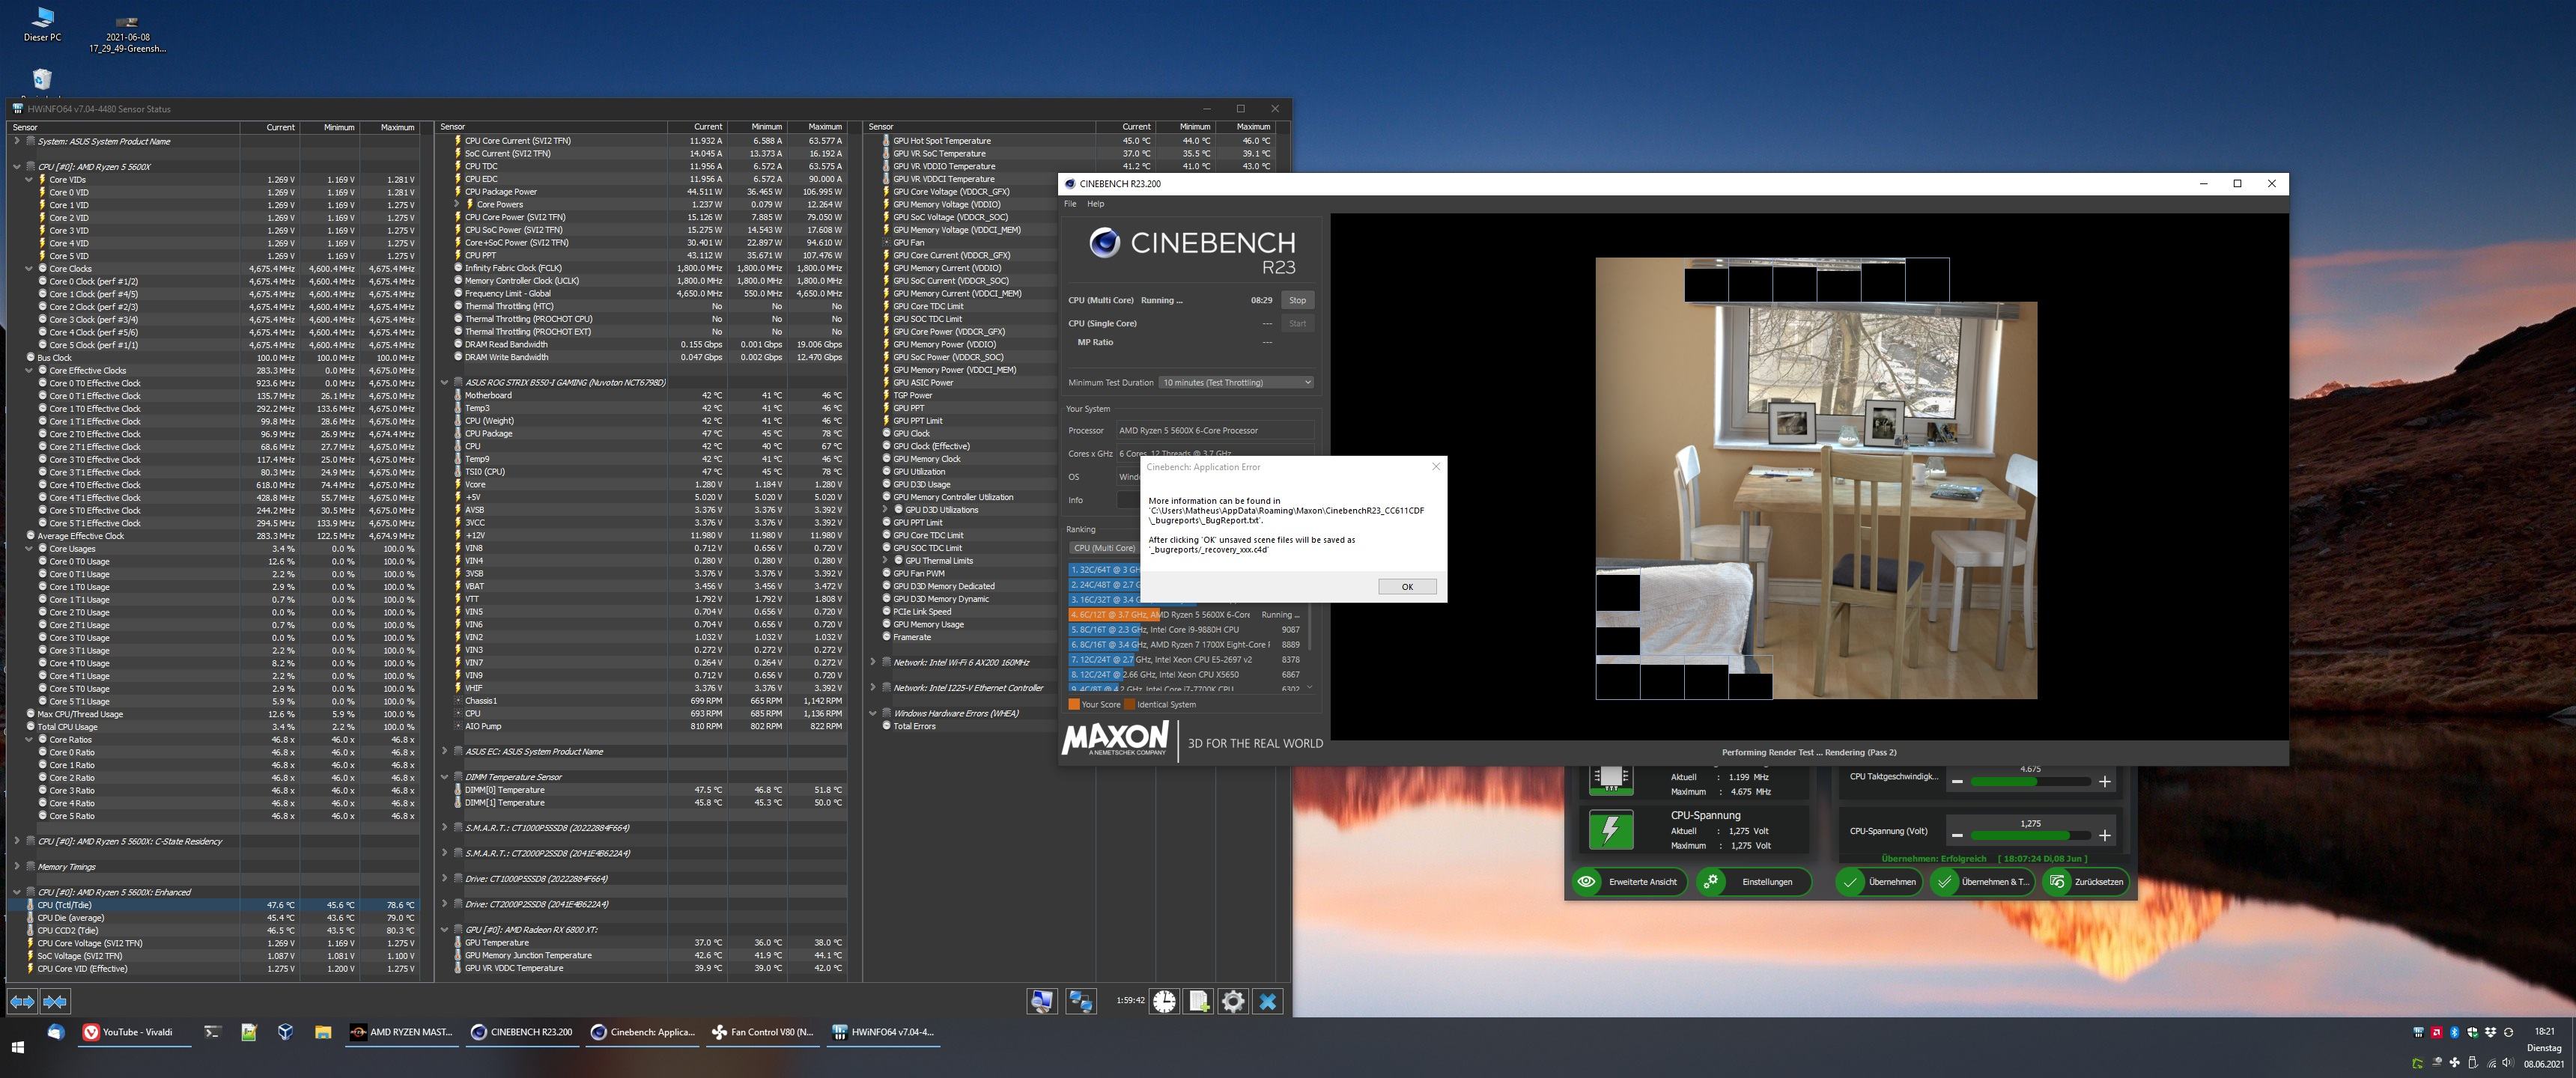Click the minus button for CPU Taktgeschwindigkeit
The image size is (2576, 1078).
coord(1957,781)
